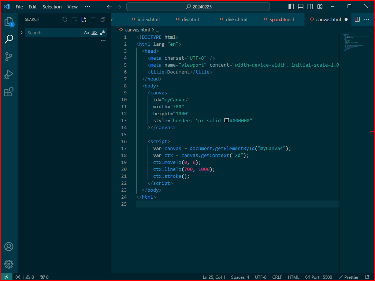375x281 pixels.
Task: Click Port : 5500 in status bar
Action: (319, 277)
